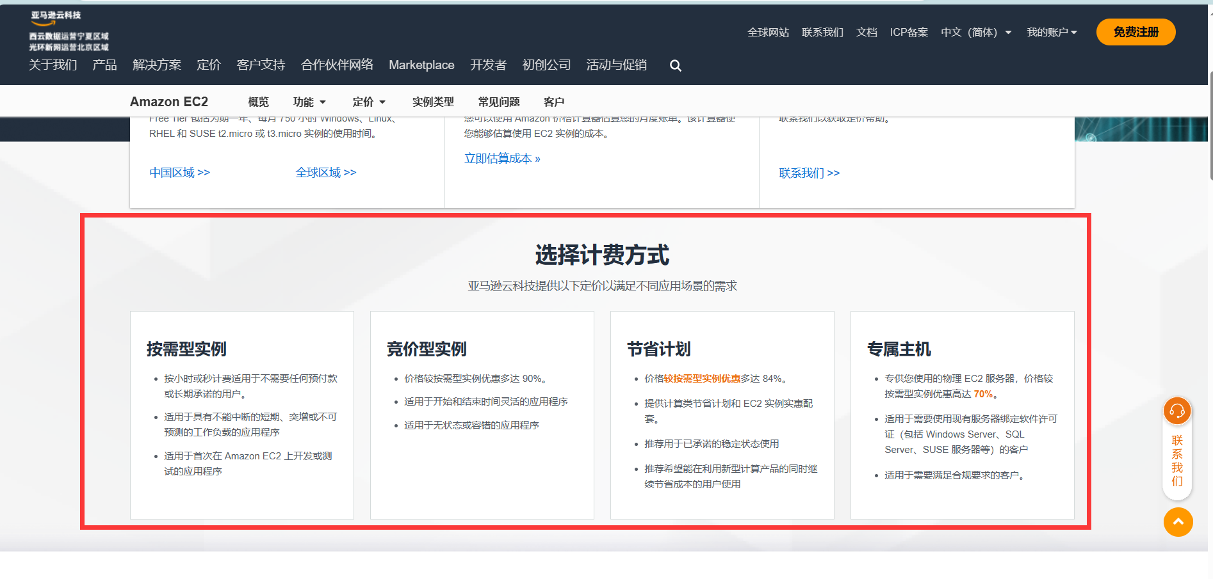Screen dimensions: 1213x579
Task: Open 客户支持 menu item
Action: 261,65
